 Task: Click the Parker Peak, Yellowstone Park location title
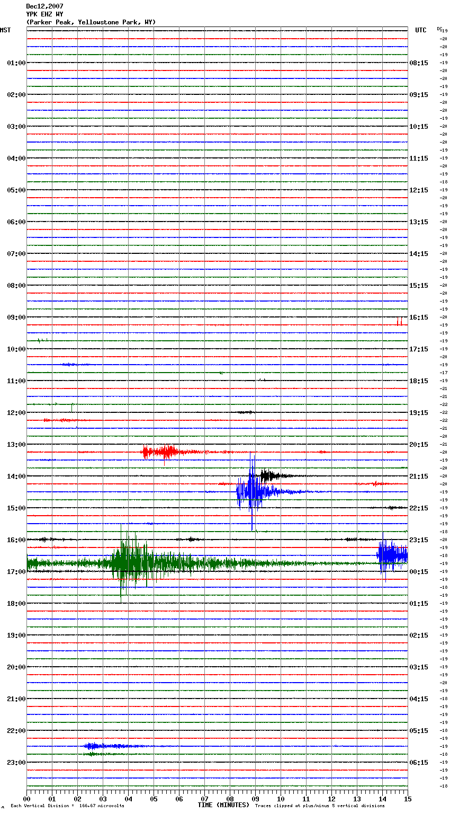coord(91,22)
